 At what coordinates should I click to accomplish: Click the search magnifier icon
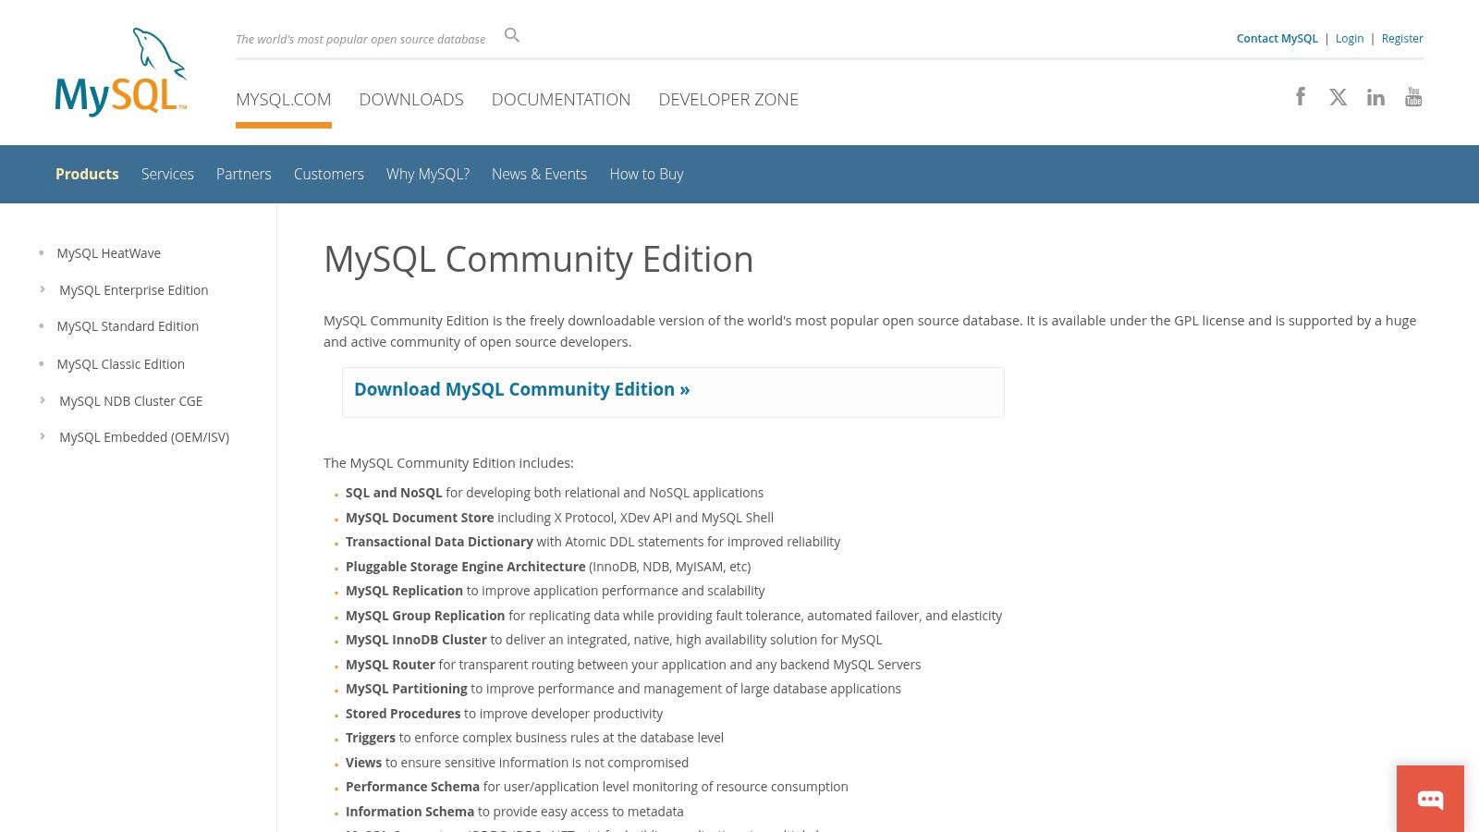pos(512,36)
